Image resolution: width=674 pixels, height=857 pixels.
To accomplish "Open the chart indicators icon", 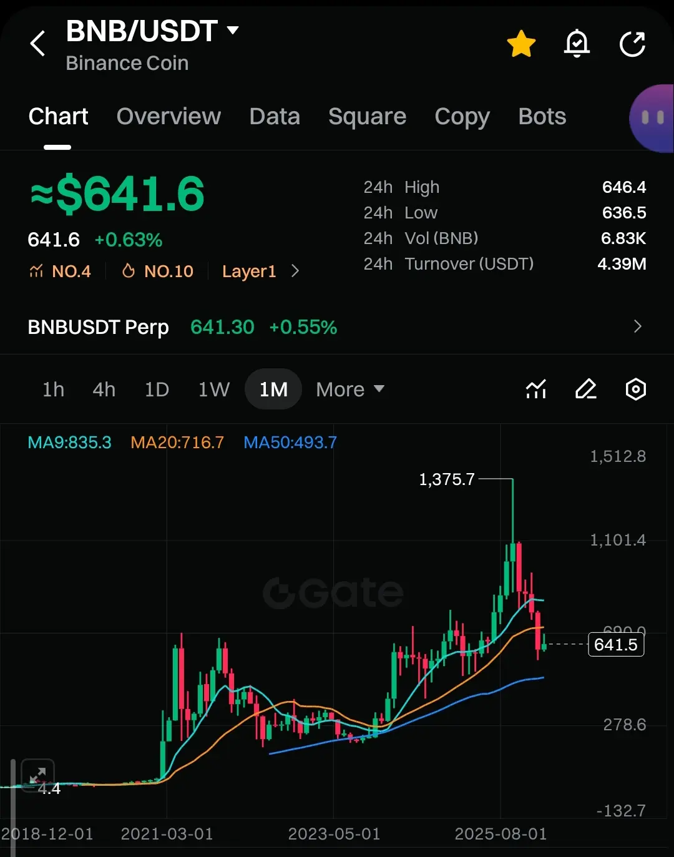I will 536,389.
